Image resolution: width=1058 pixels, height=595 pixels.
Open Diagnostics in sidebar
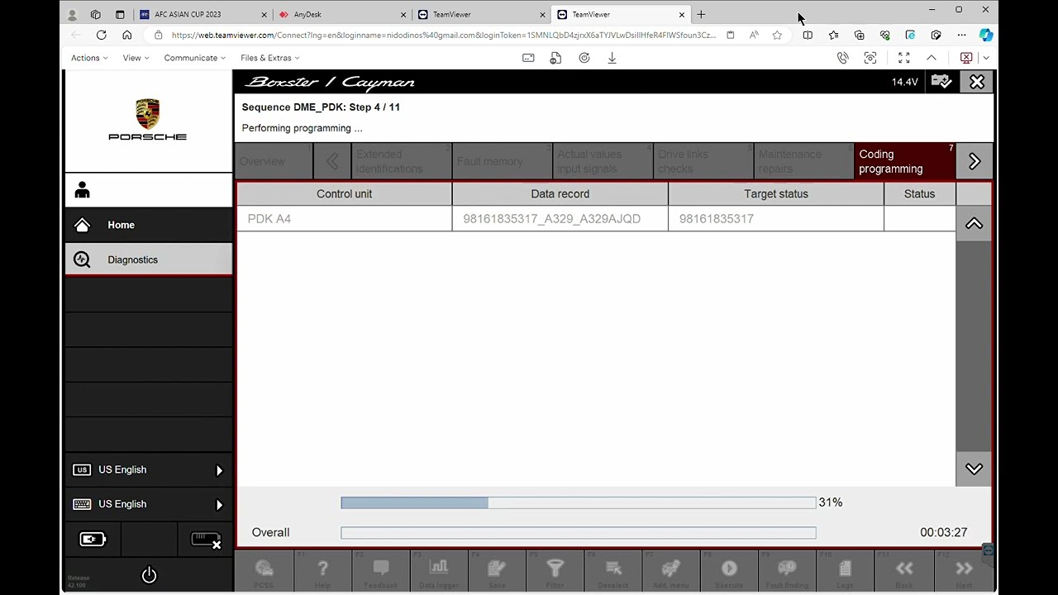pyautogui.click(x=149, y=259)
